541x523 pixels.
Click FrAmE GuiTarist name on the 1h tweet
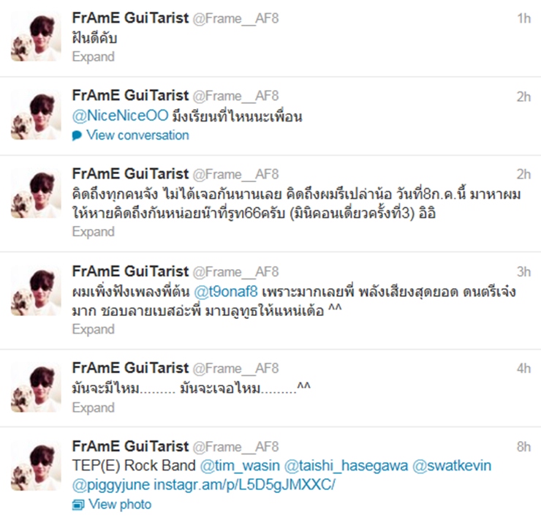(130, 18)
